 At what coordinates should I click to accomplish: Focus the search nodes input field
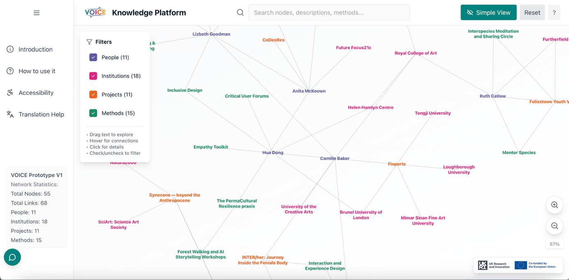(x=329, y=13)
